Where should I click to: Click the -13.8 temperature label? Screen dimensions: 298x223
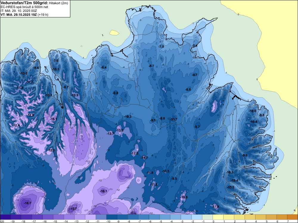click(x=119, y=130)
